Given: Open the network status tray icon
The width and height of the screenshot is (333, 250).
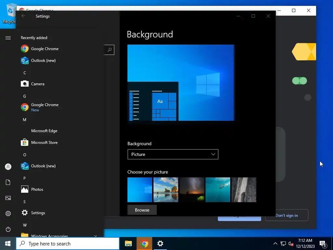Looking at the screenshot, I should 283,243.
